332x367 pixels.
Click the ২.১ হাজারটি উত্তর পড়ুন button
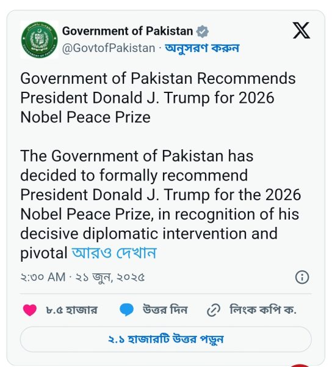166,339
